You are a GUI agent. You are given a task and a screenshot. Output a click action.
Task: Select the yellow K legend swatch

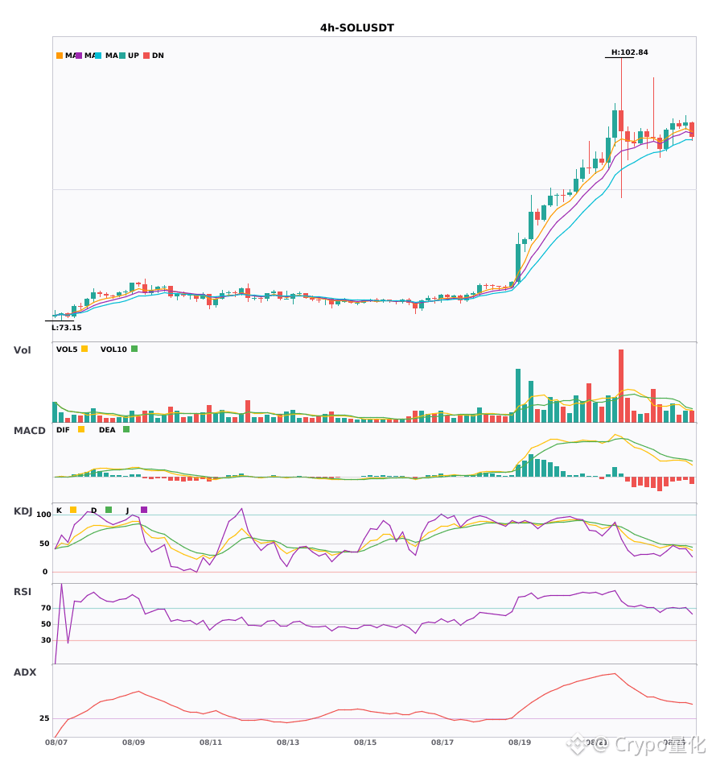click(73, 510)
